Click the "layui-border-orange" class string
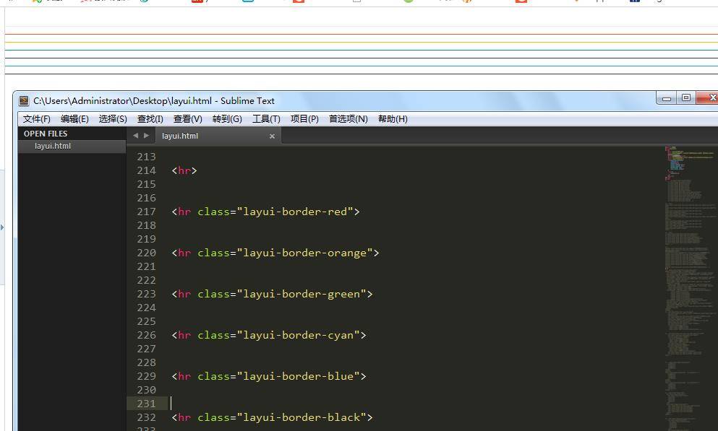Screen dimensions: 718x431 coord(304,253)
